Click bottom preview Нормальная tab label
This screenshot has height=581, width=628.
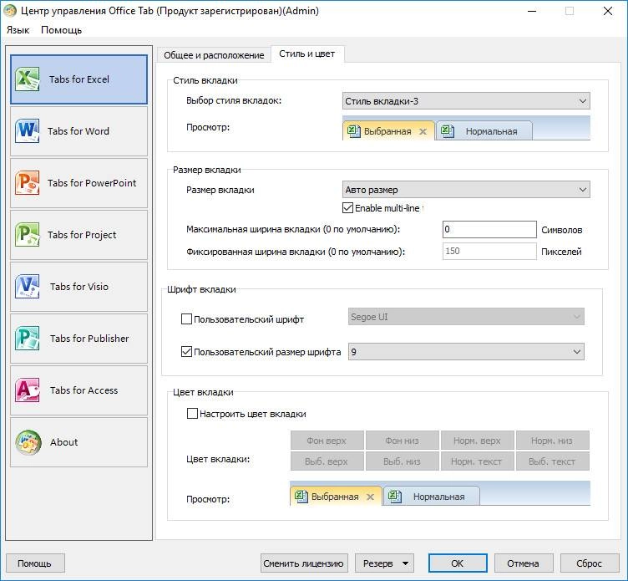(439, 497)
